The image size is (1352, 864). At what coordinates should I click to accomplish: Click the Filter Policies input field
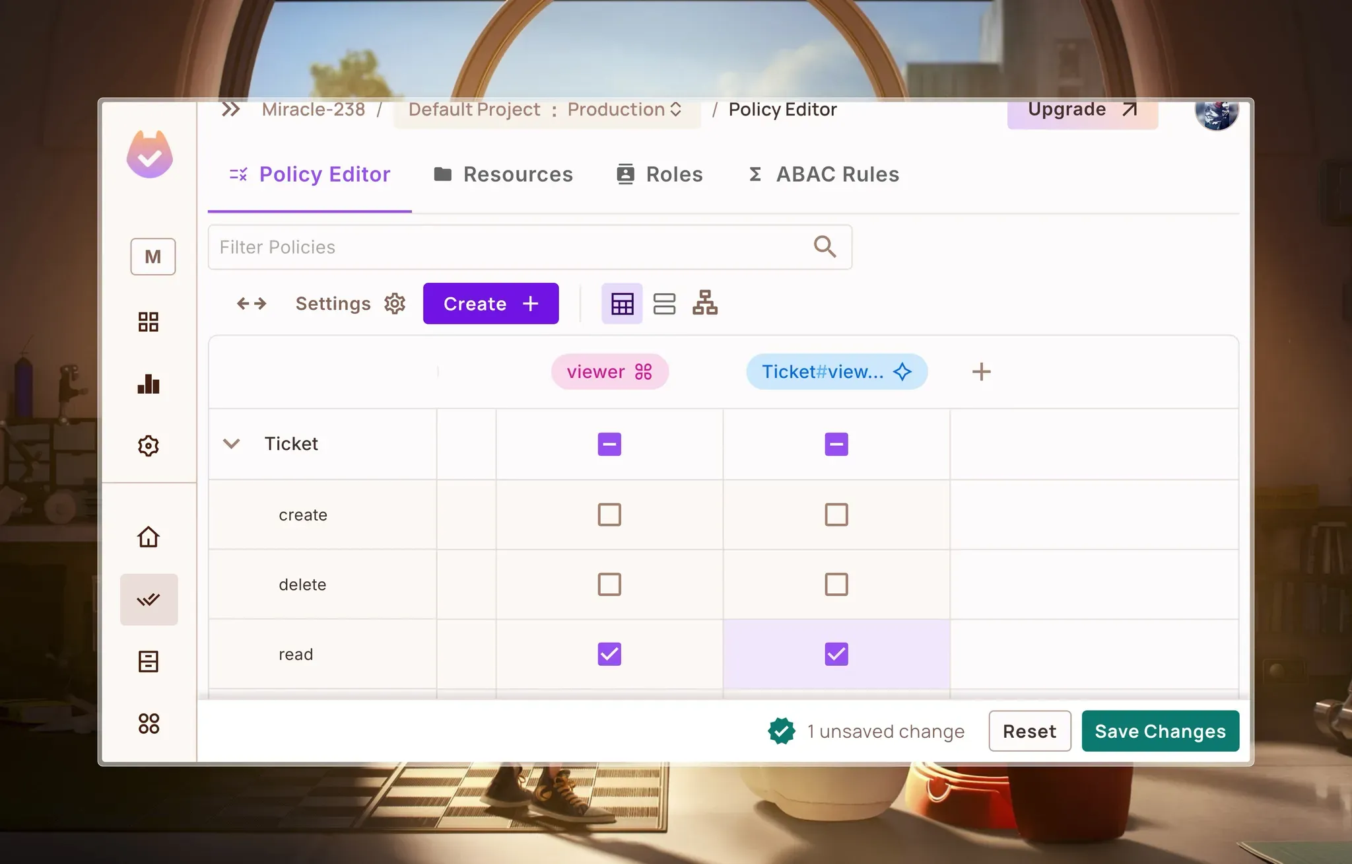(508, 247)
